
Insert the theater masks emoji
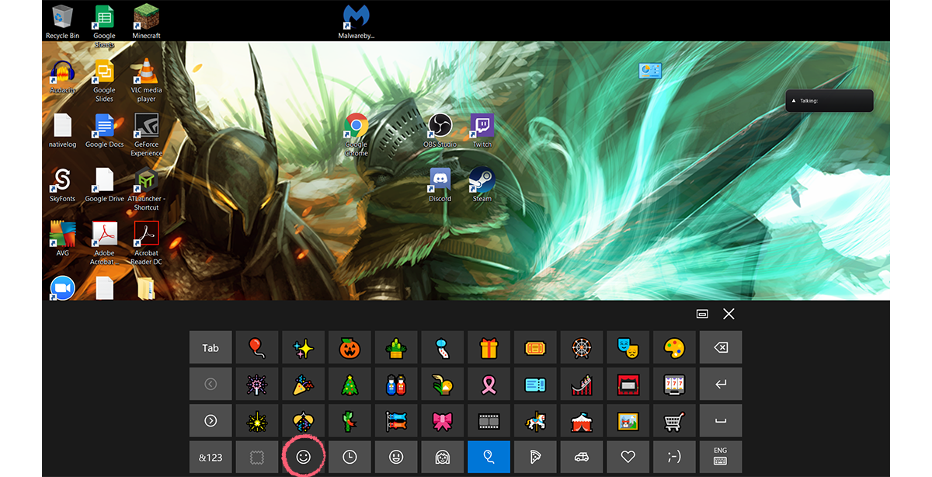(628, 348)
